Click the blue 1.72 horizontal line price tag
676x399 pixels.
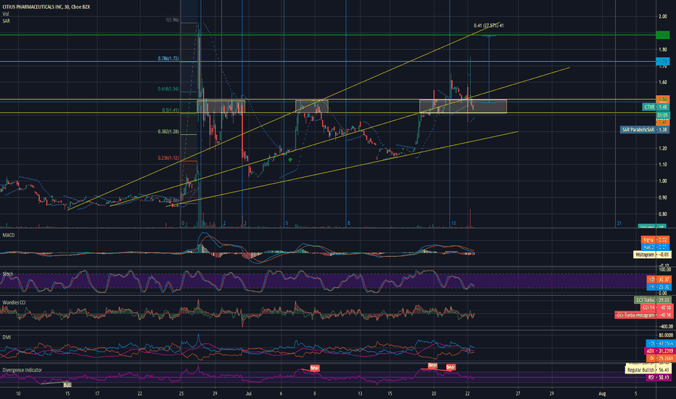coord(662,62)
